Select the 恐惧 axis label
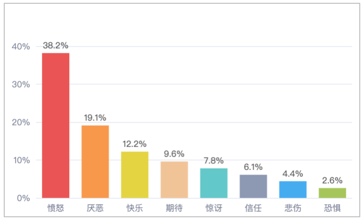The image size is (364, 221). coord(332,207)
